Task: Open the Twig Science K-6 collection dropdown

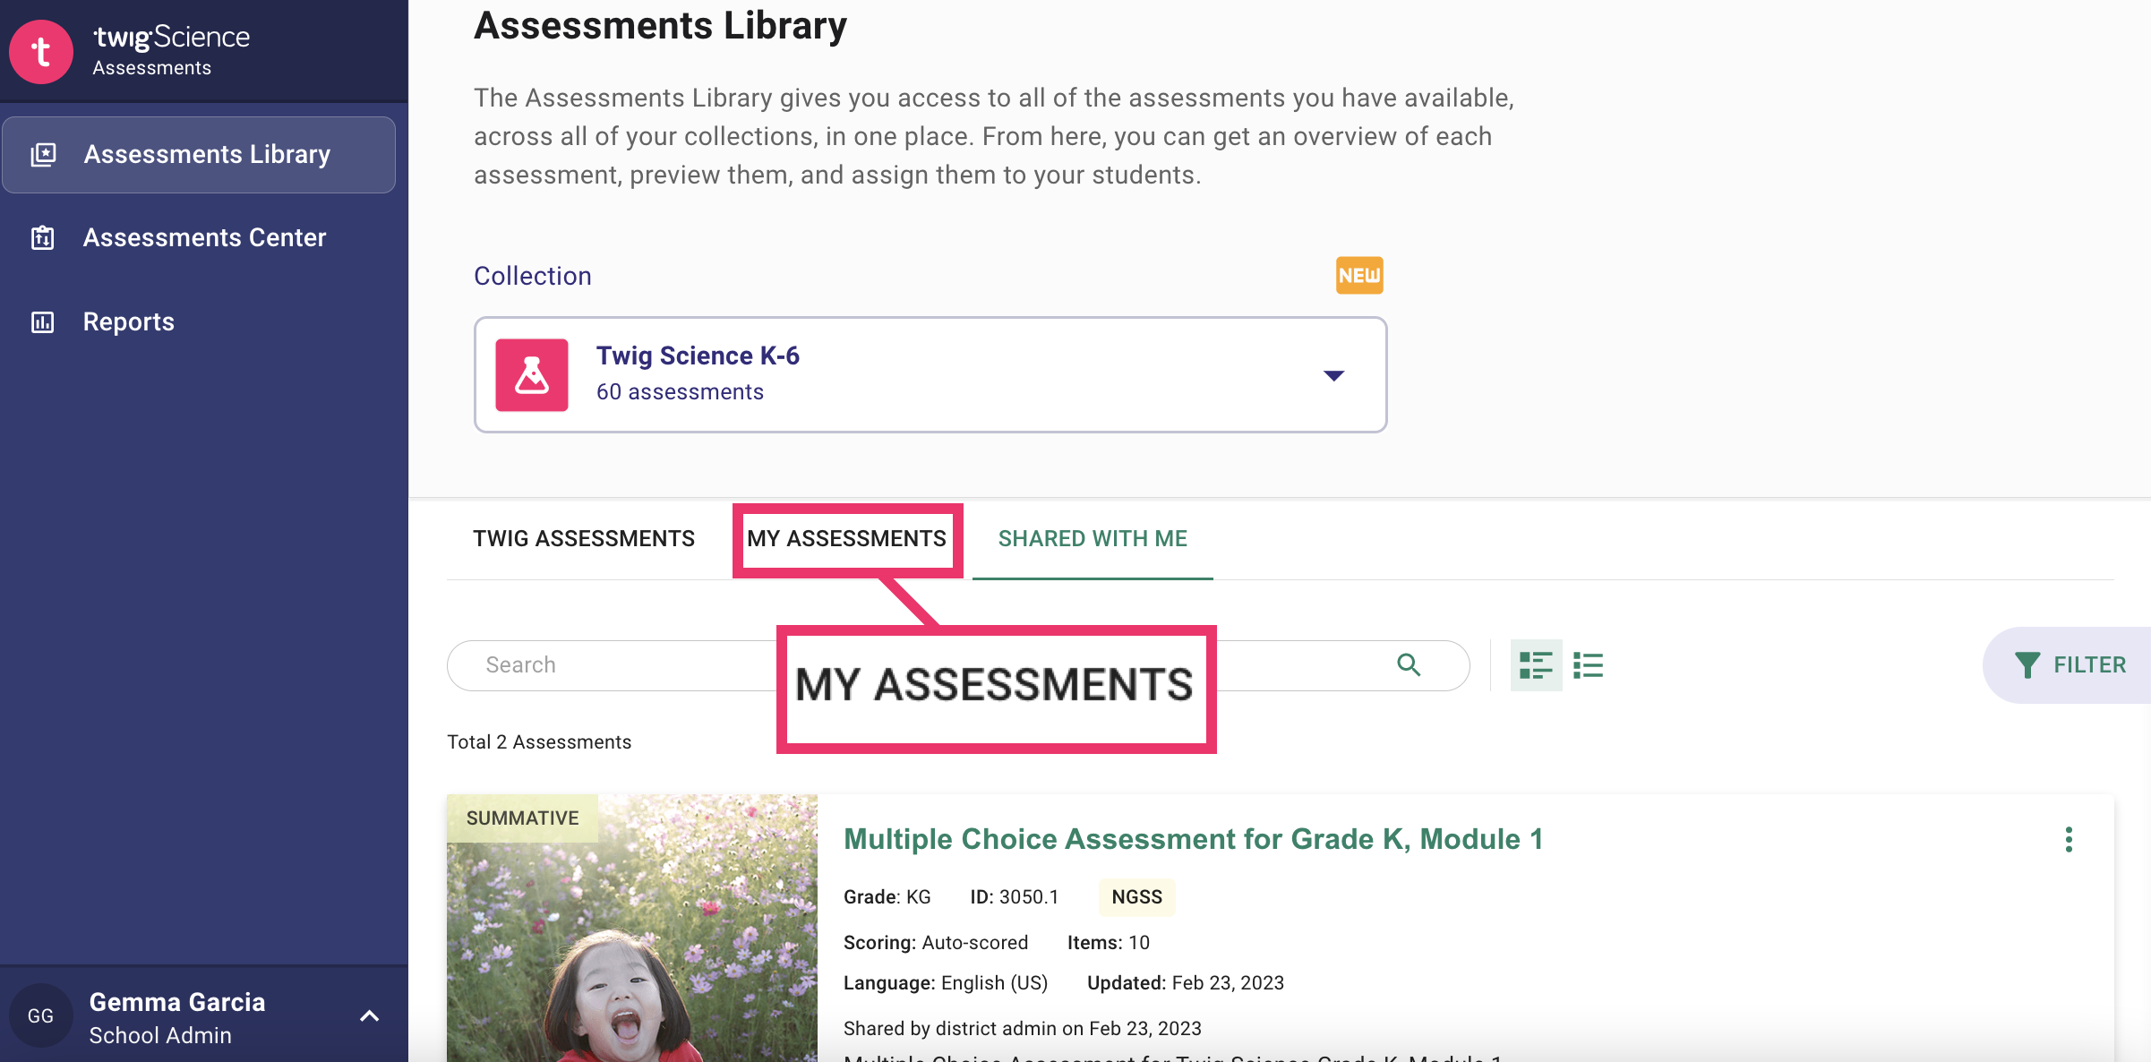Action: (x=930, y=374)
